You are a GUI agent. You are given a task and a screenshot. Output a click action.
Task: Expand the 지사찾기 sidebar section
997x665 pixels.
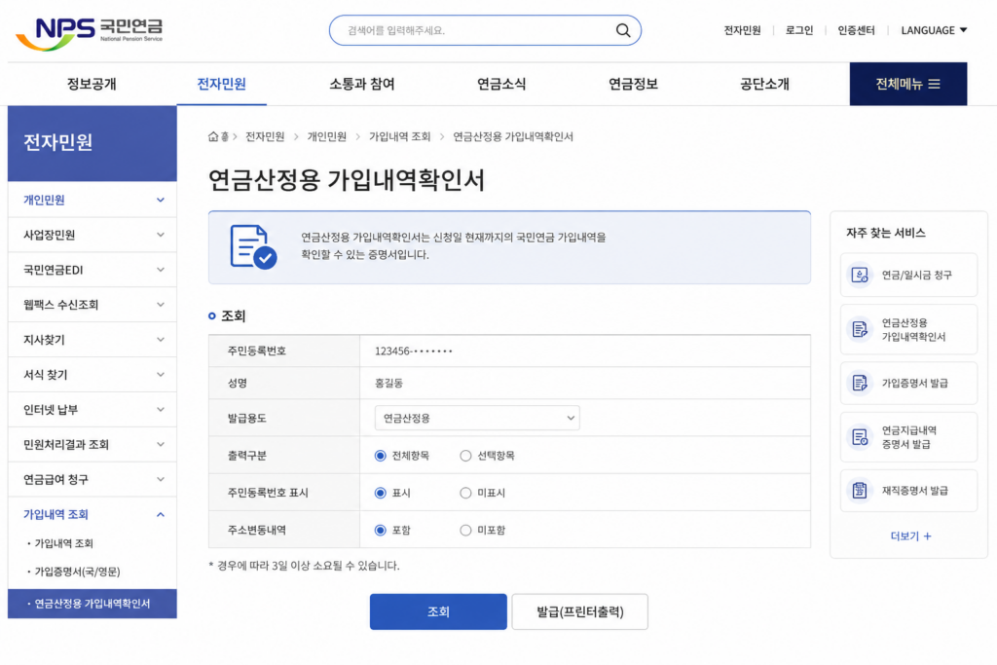coord(92,340)
